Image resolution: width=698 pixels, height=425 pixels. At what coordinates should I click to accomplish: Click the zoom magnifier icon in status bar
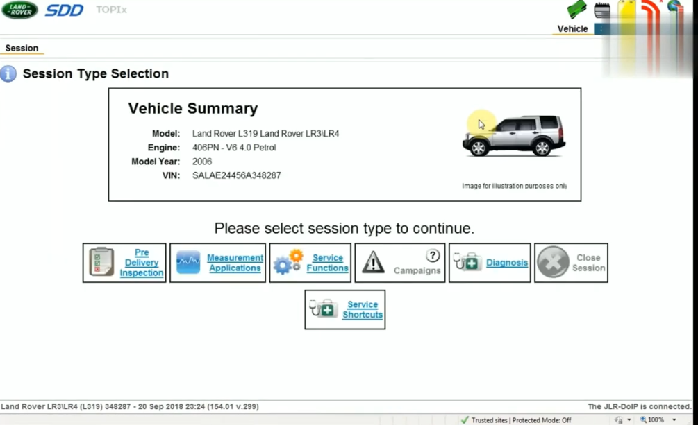(x=643, y=419)
